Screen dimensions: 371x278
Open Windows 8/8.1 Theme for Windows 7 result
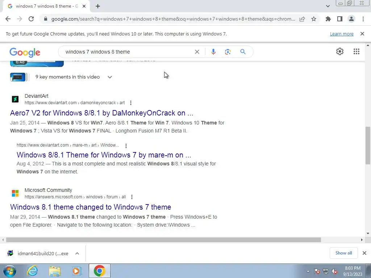104,155
